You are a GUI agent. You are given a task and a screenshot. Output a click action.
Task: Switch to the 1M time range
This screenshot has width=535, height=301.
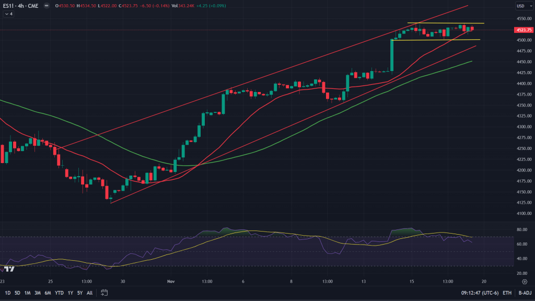click(x=27, y=293)
